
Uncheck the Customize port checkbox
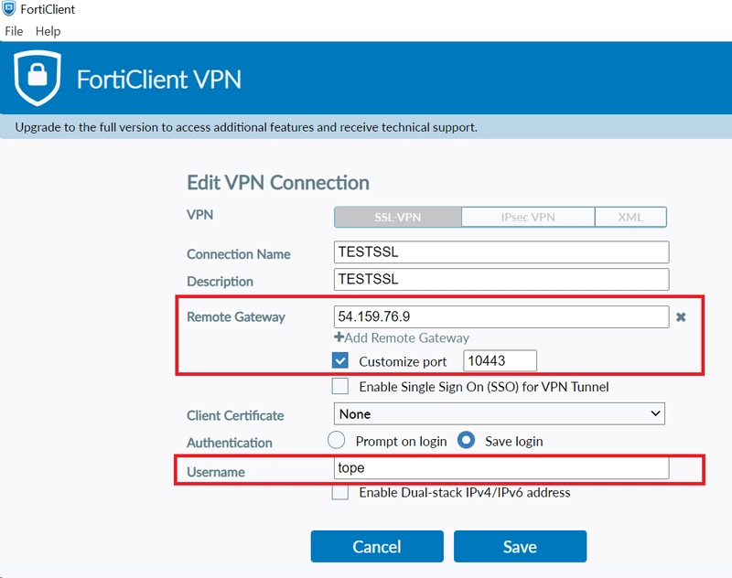[340, 360]
